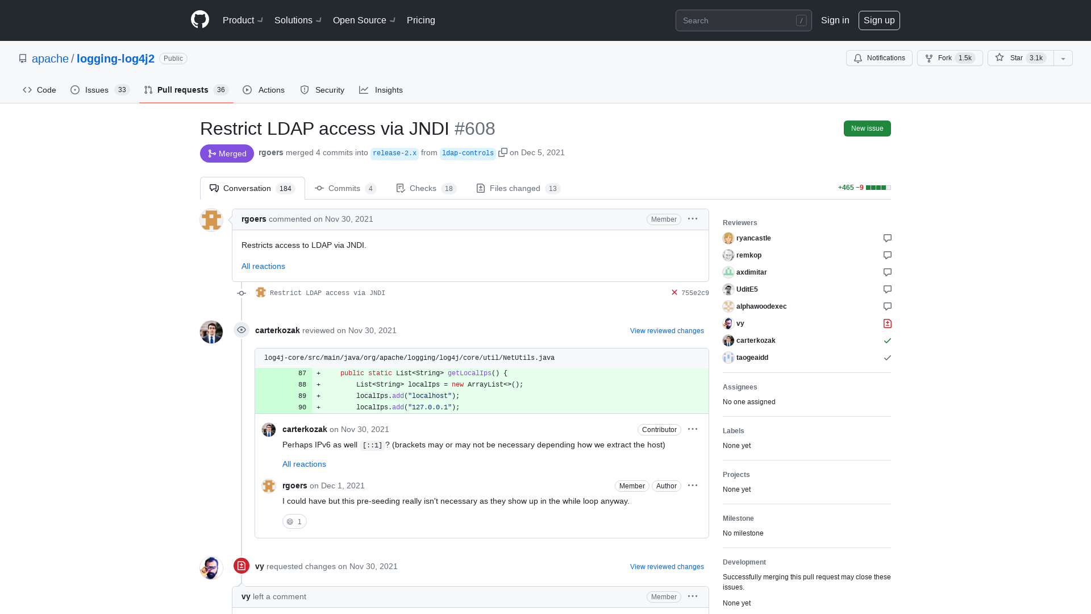Select the Conversation tab
Viewport: 1091px width, 614px height.
click(252, 188)
